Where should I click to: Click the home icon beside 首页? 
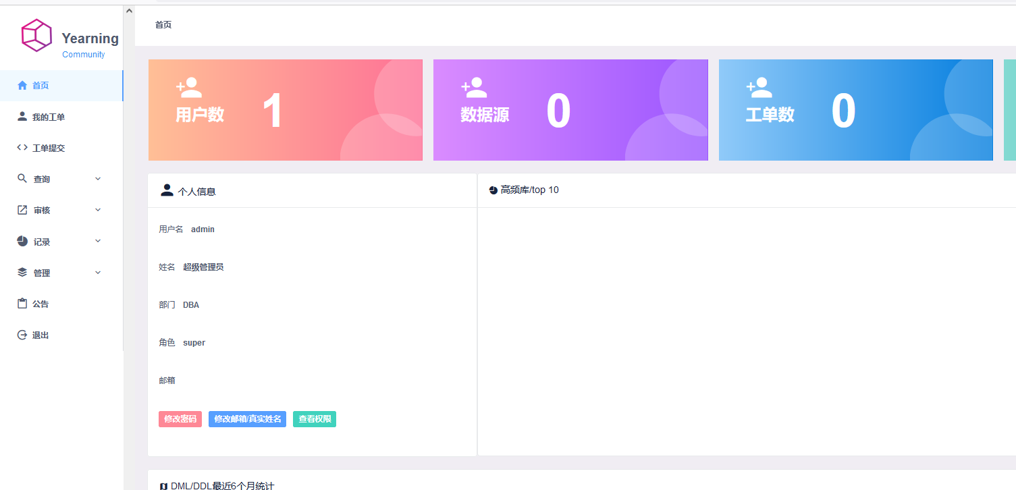click(22, 85)
